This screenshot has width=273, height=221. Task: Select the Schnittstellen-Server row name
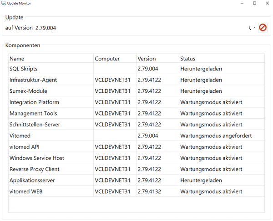35,125
